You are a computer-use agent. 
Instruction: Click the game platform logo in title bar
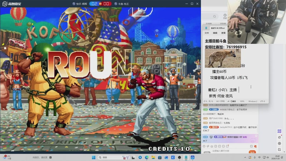pyautogui.click(x=12, y=4)
